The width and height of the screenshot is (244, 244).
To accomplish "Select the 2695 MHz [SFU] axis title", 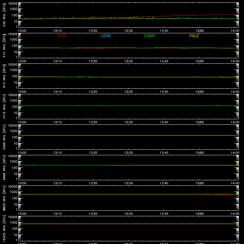I will (4, 137).
